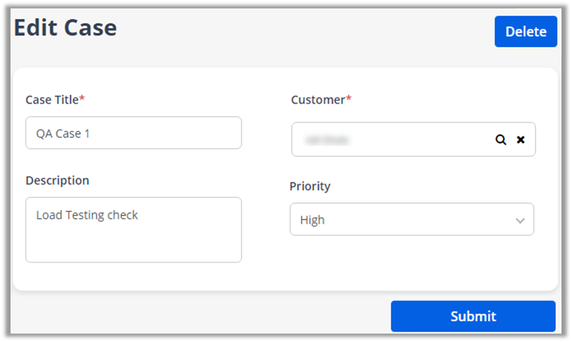Open the Priority dropdown showing High
Image resolution: width=572 pixels, height=342 pixels.
(411, 219)
